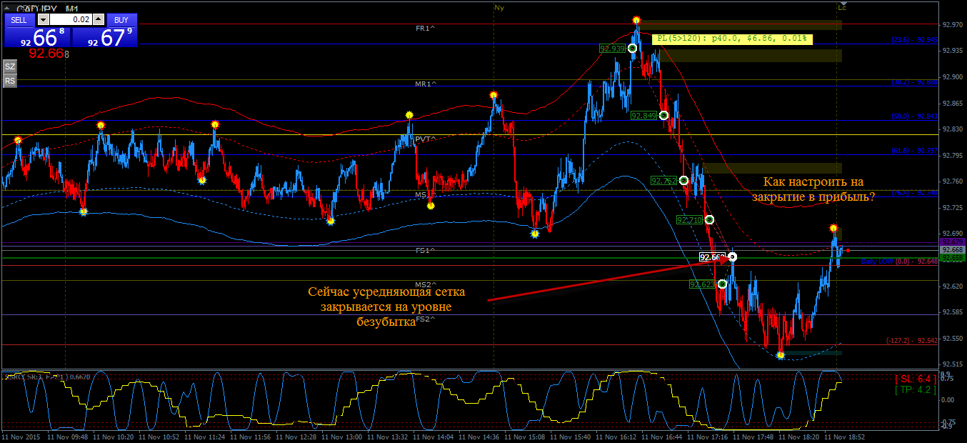Screen dimensions: 967x443
Task: Click the 11 Nov 13:00 time axis label
Action: point(342,435)
